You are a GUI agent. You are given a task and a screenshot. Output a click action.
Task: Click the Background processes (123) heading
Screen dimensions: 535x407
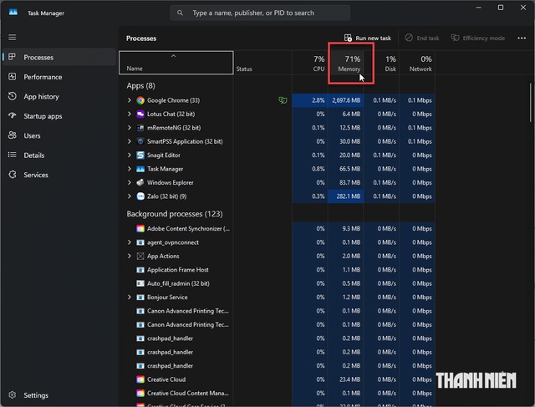[x=175, y=214]
